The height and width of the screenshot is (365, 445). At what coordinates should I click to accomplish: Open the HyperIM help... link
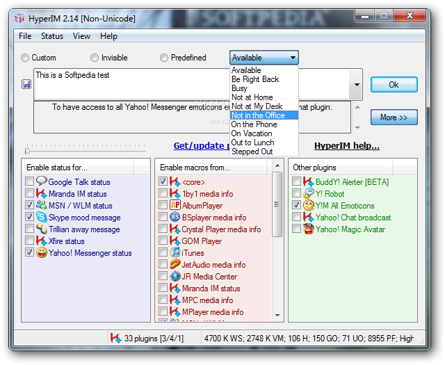tap(346, 145)
